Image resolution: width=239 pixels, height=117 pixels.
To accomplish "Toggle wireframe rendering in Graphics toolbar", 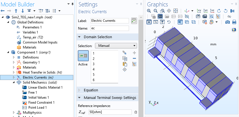I will pos(193,22).
